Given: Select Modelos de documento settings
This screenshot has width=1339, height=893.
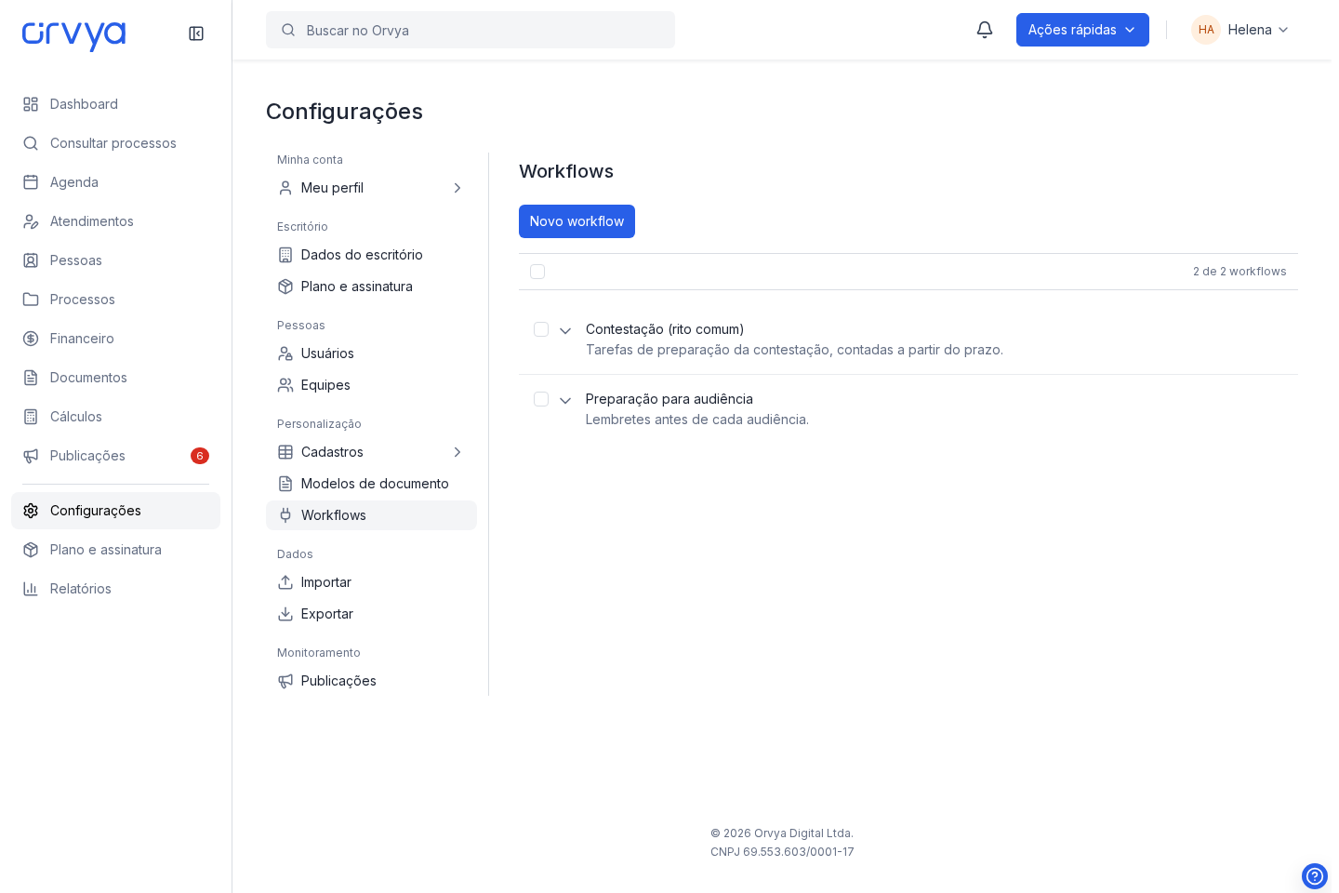Looking at the screenshot, I should coord(371,484).
